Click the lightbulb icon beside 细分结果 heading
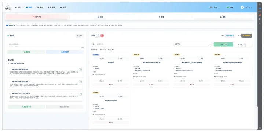 coord(8,64)
